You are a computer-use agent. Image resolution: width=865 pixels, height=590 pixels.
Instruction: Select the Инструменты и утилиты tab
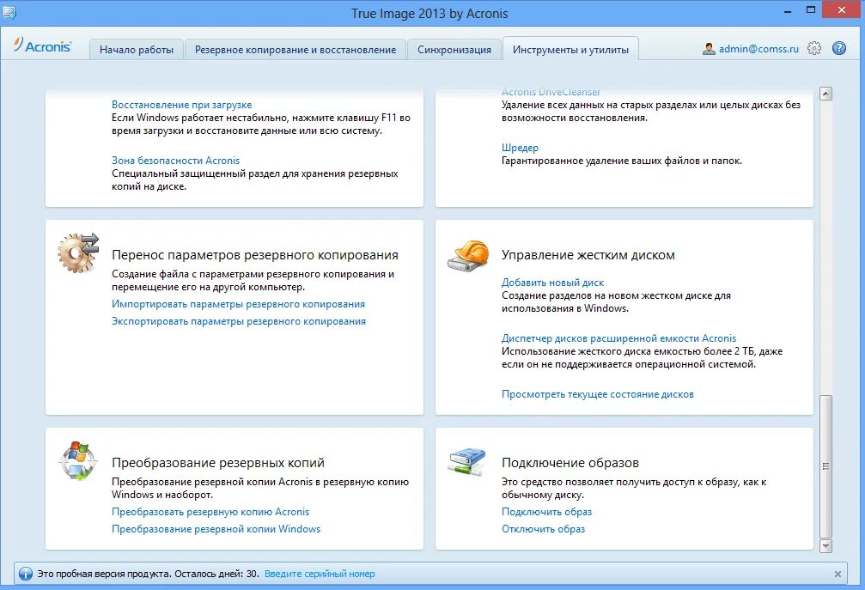point(570,50)
